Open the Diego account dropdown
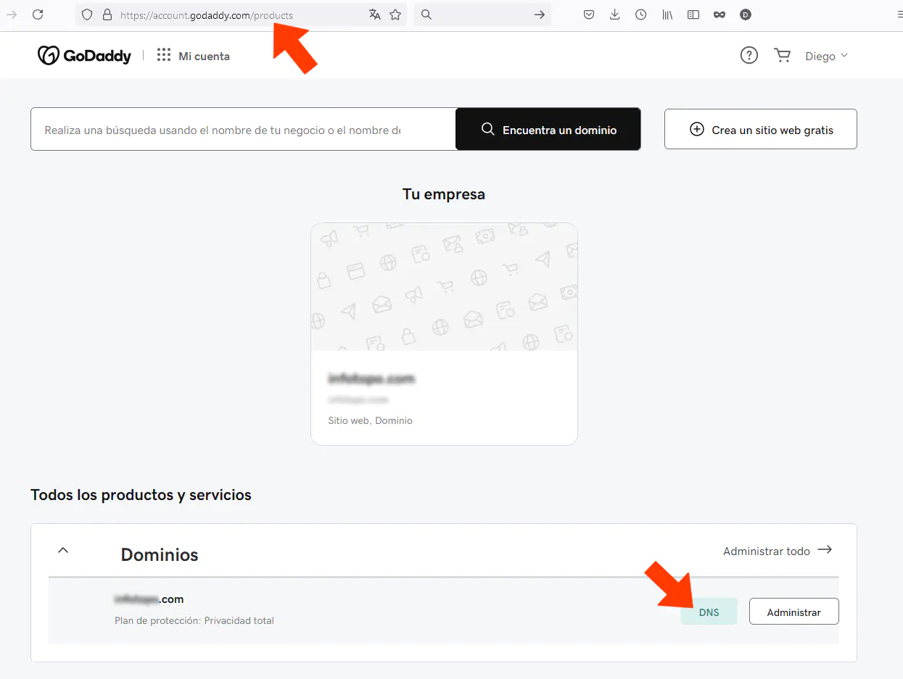This screenshot has width=903, height=679. [826, 55]
